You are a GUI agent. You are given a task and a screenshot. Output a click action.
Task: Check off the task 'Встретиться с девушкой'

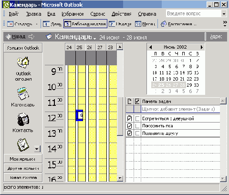click(x=137, y=119)
